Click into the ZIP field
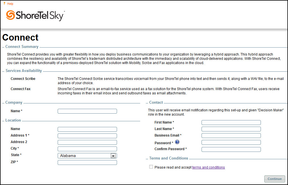This screenshot has height=185, width=288. click(87, 162)
